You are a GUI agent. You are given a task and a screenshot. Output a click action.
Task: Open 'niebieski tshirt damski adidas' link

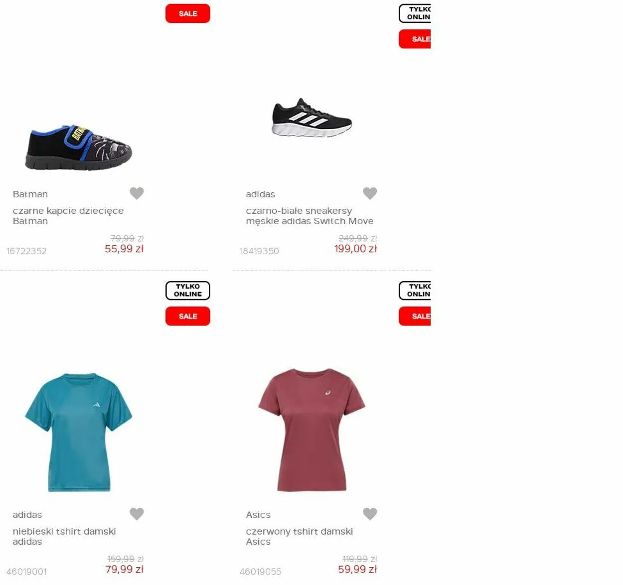tap(64, 536)
